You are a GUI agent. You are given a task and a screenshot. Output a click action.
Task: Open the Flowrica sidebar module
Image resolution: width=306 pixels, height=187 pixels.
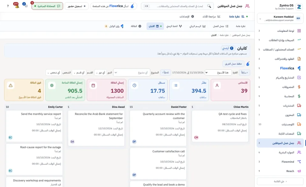pos(280,68)
